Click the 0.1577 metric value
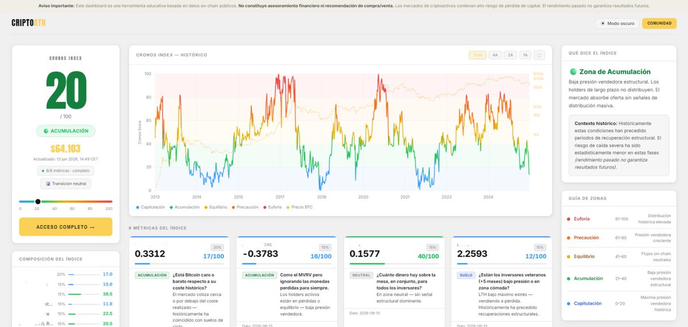Viewport: 688px width, 327px height. tap(365, 254)
